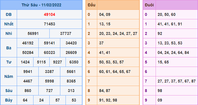Select Đuôi values 27, 27, 37, 57, 67, 87
This screenshot has width=198, height=105.
177,81
